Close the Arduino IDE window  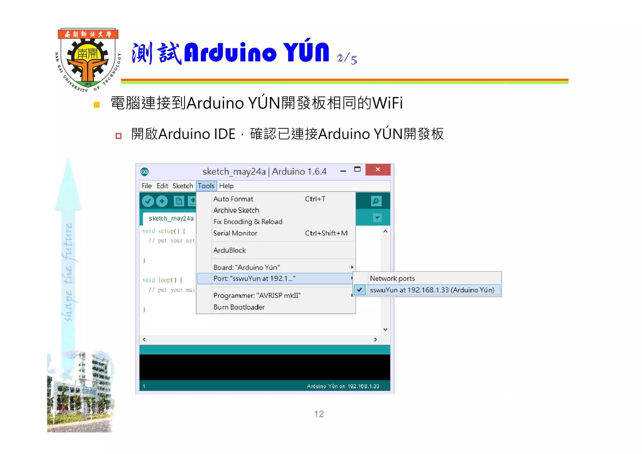pos(378,170)
